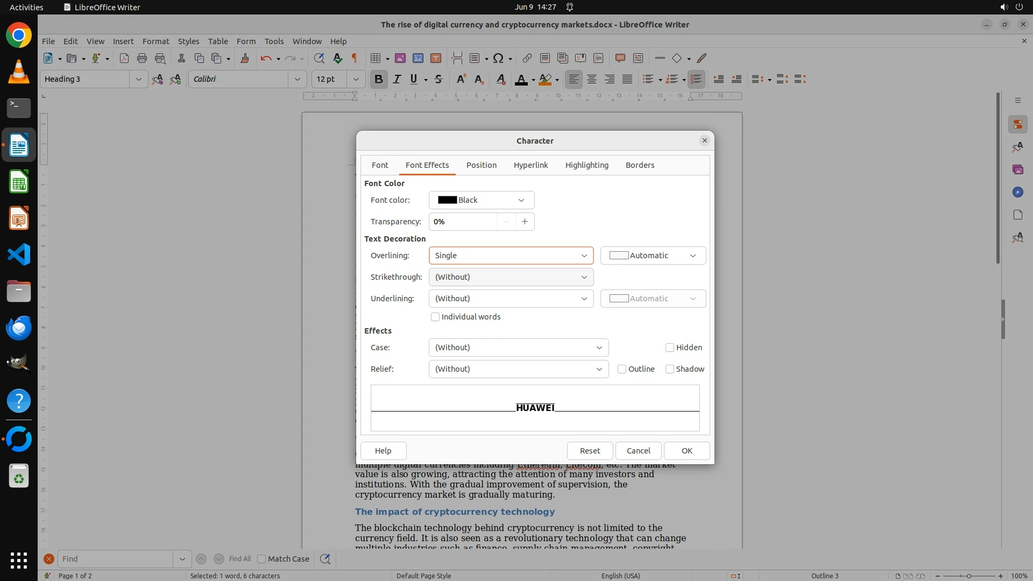1033x581 pixels.
Task: Click the Insert Special Character omega icon
Action: (498, 58)
